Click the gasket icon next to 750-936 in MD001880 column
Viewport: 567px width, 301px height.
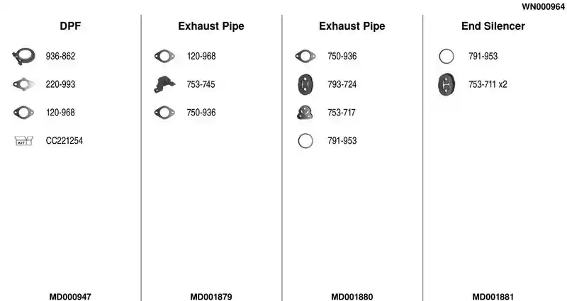click(x=305, y=57)
